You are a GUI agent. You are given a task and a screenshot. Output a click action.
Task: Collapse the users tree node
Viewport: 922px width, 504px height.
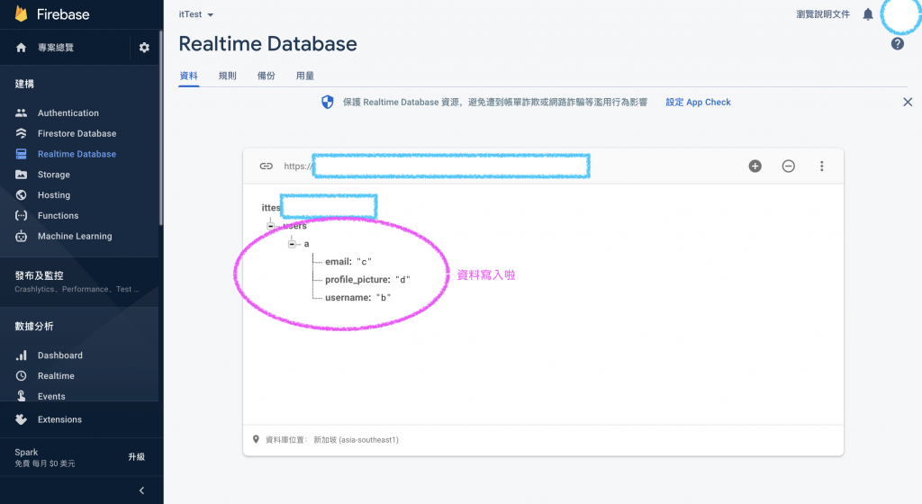coord(270,226)
